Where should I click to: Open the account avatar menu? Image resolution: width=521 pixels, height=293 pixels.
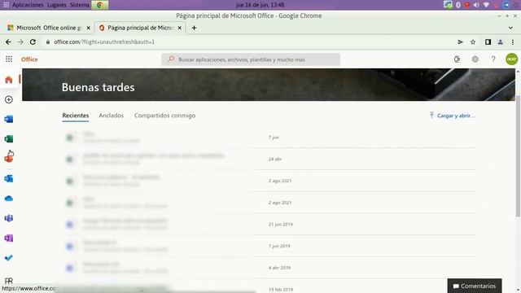tap(512, 59)
